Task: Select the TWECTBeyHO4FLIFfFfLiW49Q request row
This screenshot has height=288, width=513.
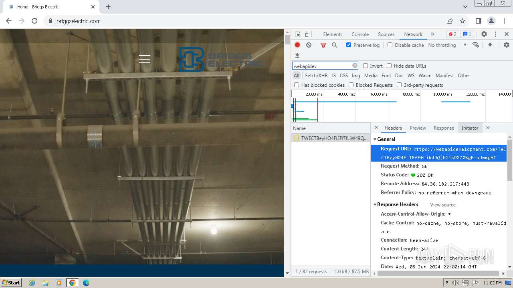Action: click(331, 138)
